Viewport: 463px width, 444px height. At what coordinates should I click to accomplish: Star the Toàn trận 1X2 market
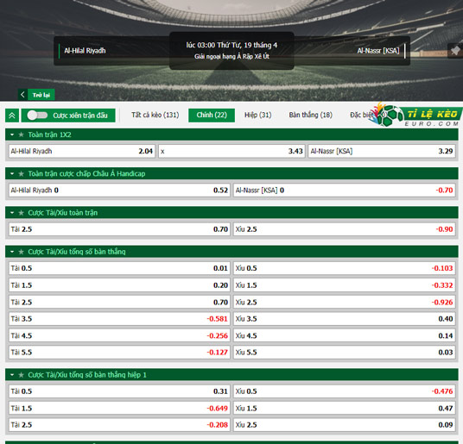[21, 134]
